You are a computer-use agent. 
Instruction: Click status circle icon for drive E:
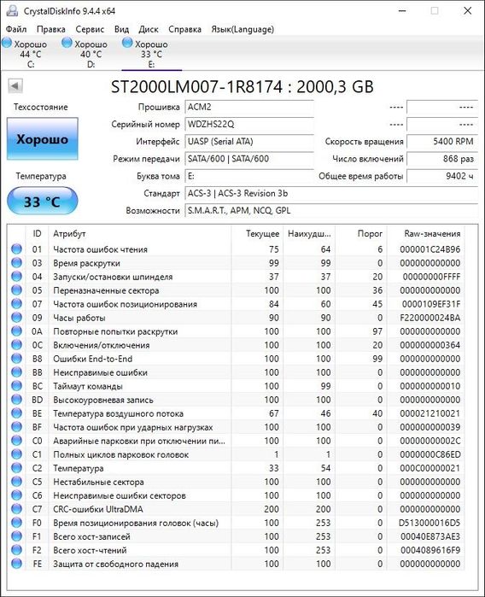click(127, 43)
